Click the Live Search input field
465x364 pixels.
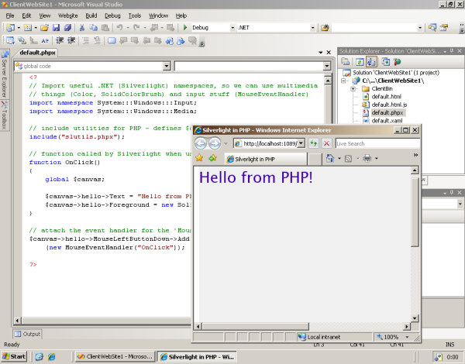click(377, 143)
